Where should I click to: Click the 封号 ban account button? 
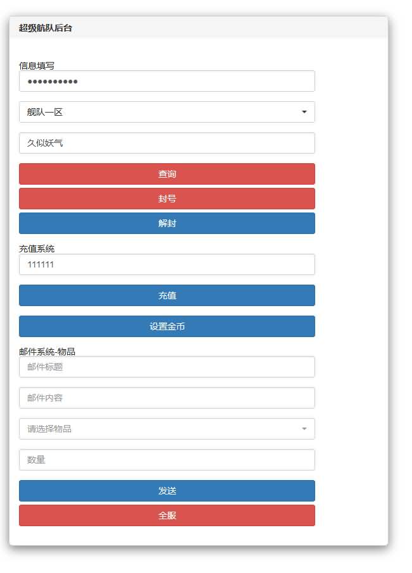click(167, 199)
